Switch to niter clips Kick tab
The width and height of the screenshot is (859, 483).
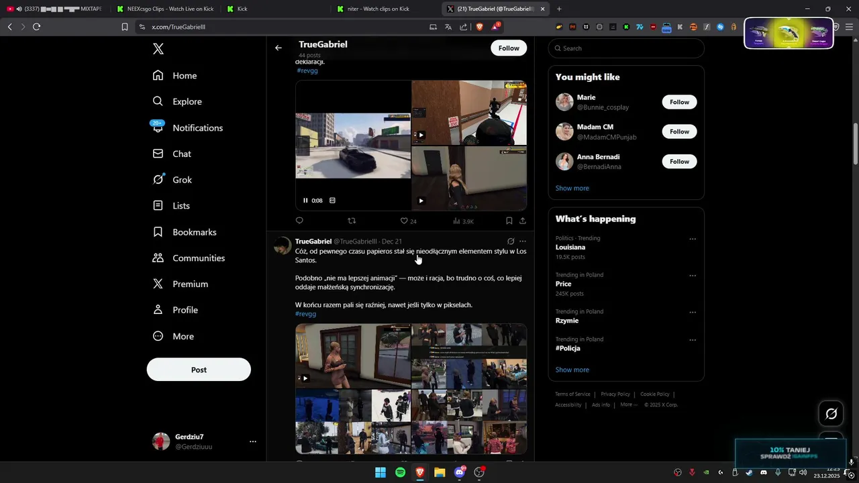(387, 9)
